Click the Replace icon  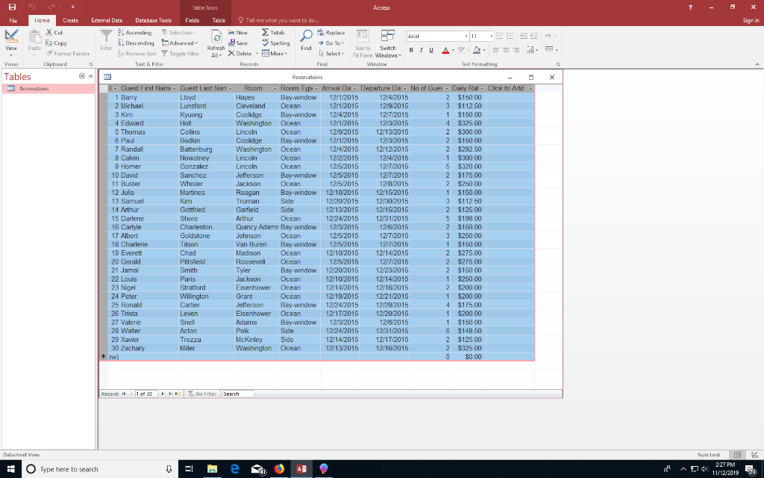coord(321,32)
